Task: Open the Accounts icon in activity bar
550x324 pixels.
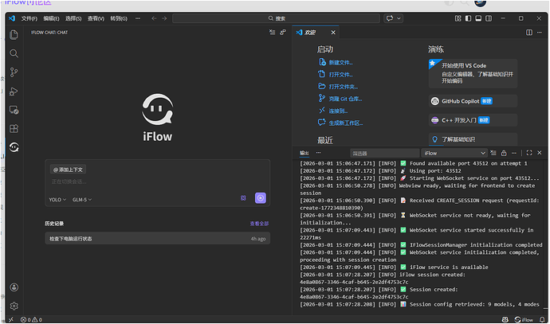Action: pos(14,286)
